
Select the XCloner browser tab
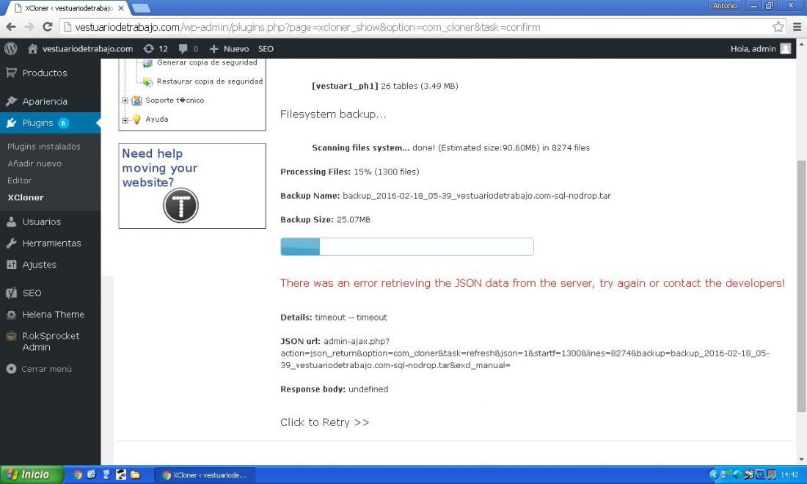68,8
